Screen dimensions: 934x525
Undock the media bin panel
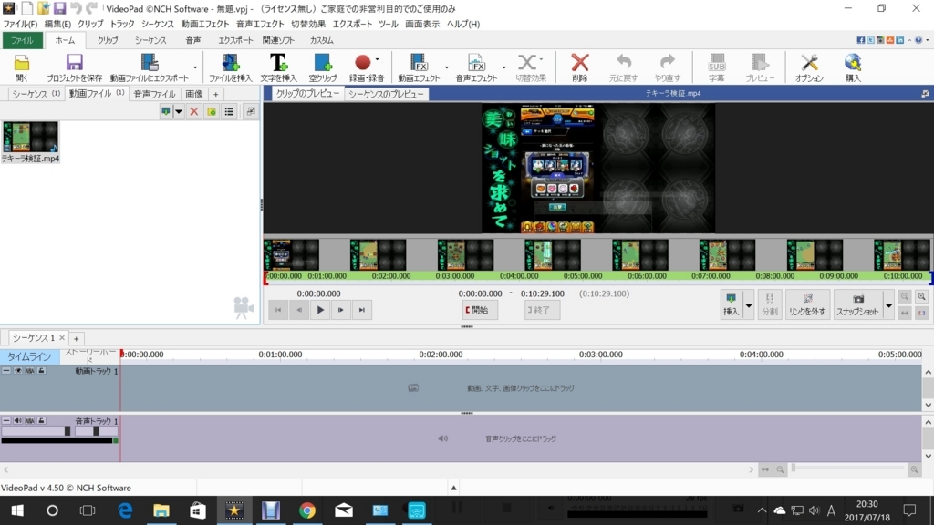click(x=251, y=111)
